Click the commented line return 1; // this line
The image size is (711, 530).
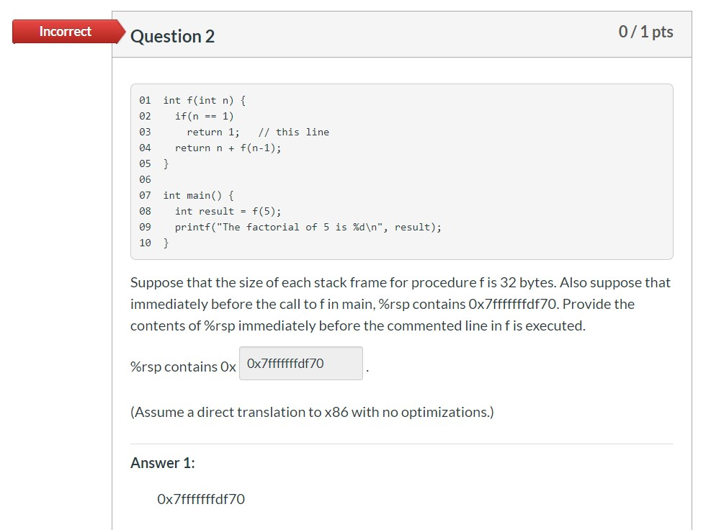tap(249, 132)
